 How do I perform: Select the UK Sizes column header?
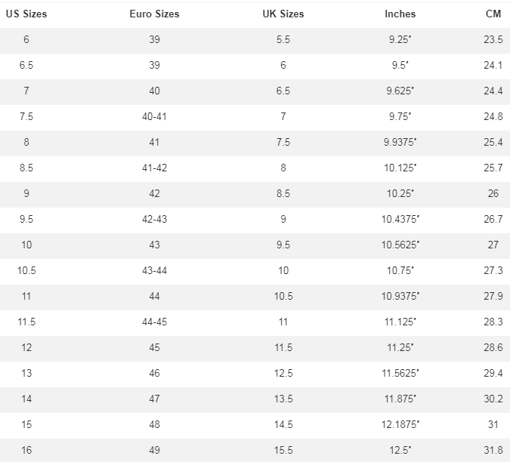283,14
